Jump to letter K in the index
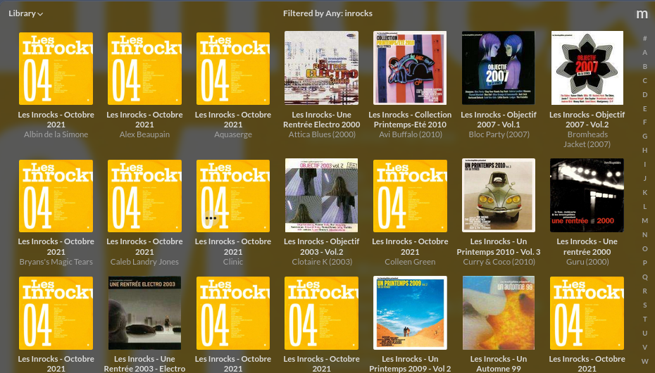The image size is (655, 373). pos(645,192)
